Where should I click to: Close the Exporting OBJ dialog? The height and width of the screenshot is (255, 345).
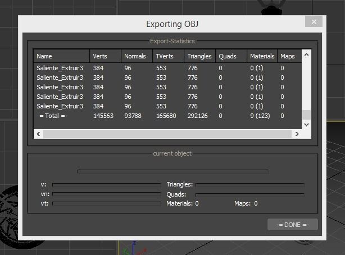click(314, 21)
